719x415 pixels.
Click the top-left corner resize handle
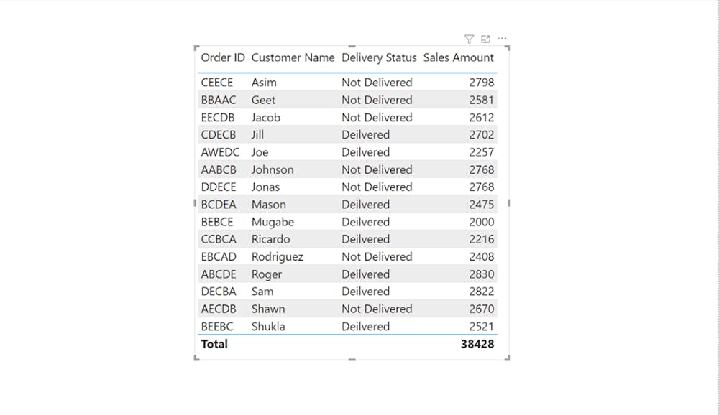coord(197,48)
